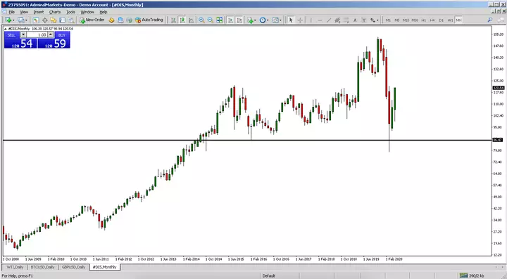Zoom in on the chart
This screenshot has width=507, height=279.
201,20
